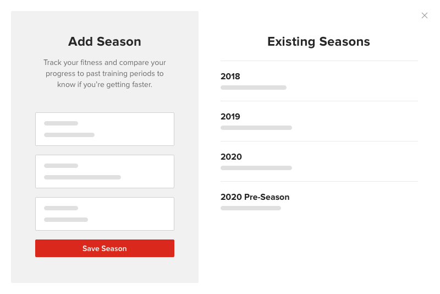Open the 2020 Pre-Season entry
The width and height of the screenshot is (440, 294).
pyautogui.click(x=255, y=197)
